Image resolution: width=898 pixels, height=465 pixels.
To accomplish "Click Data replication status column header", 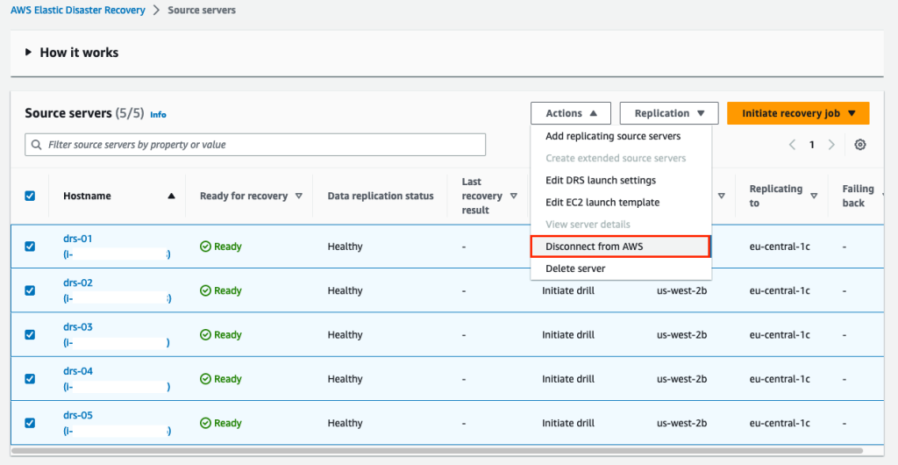I will click(381, 196).
